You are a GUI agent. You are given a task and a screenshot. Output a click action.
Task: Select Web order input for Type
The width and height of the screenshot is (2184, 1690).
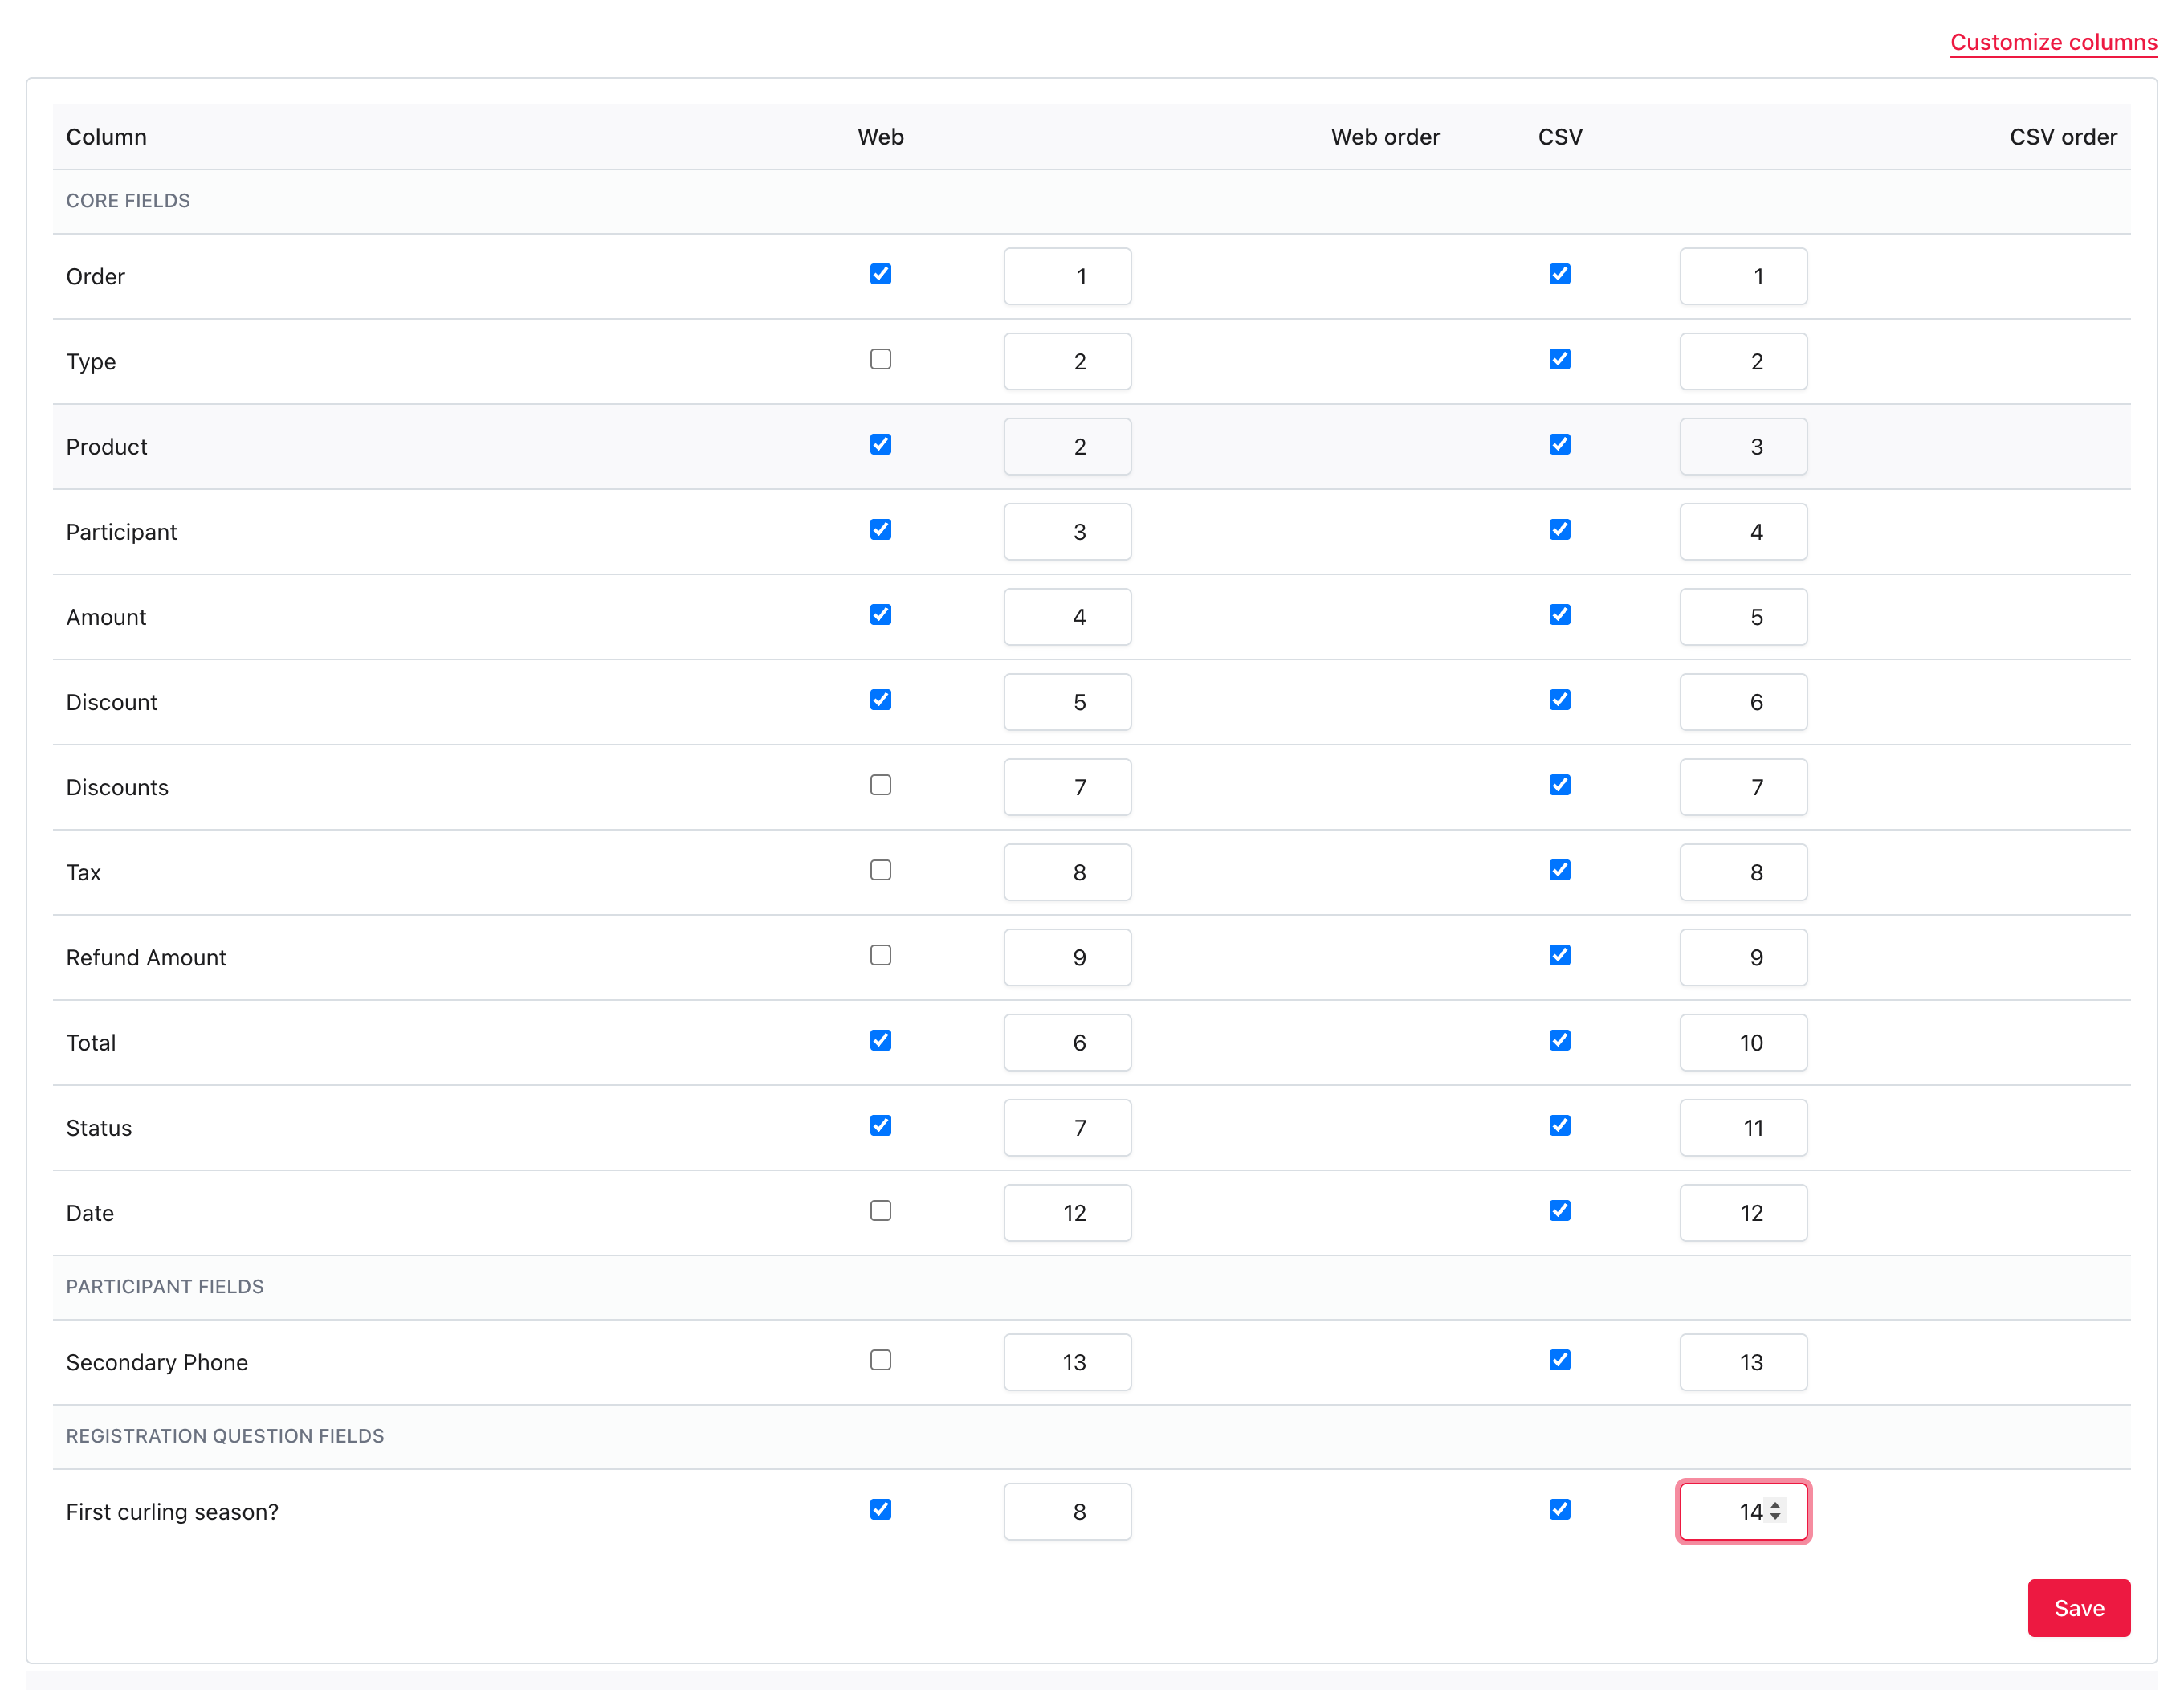pos(1067,361)
